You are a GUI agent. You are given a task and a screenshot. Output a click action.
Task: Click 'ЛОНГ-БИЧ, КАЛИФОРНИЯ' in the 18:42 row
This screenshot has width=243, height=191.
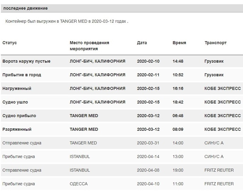(97, 102)
